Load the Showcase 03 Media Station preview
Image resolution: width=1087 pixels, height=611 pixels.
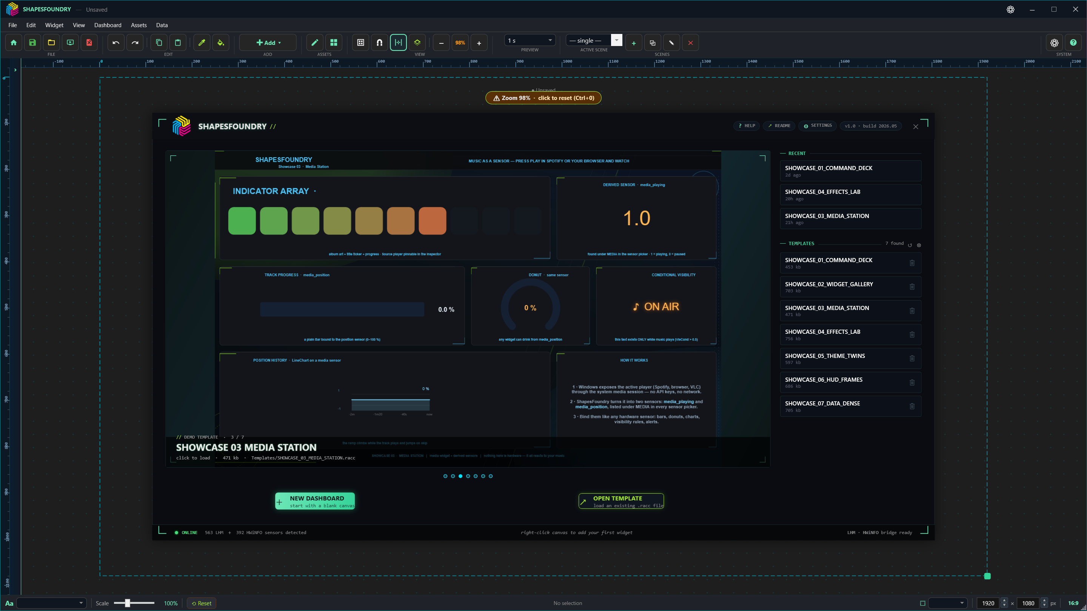468,309
